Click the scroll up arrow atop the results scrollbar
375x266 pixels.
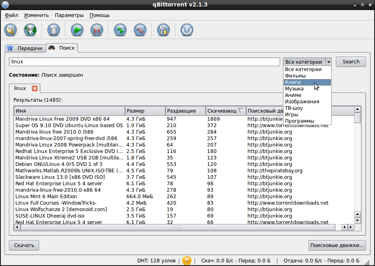358,109
